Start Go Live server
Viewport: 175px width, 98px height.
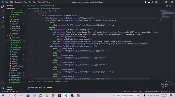click(164, 92)
